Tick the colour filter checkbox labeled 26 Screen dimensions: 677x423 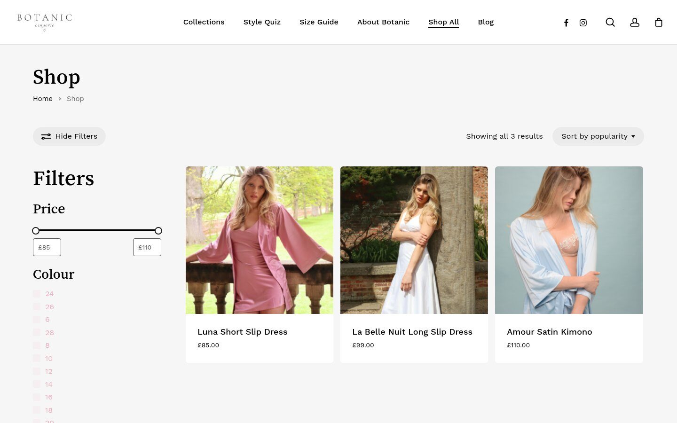point(37,306)
